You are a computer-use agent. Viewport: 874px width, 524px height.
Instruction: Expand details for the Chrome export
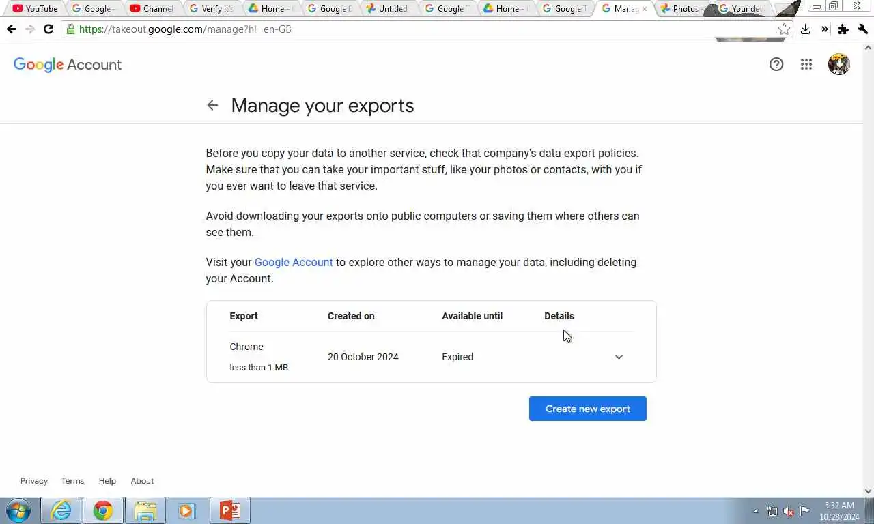coord(619,357)
